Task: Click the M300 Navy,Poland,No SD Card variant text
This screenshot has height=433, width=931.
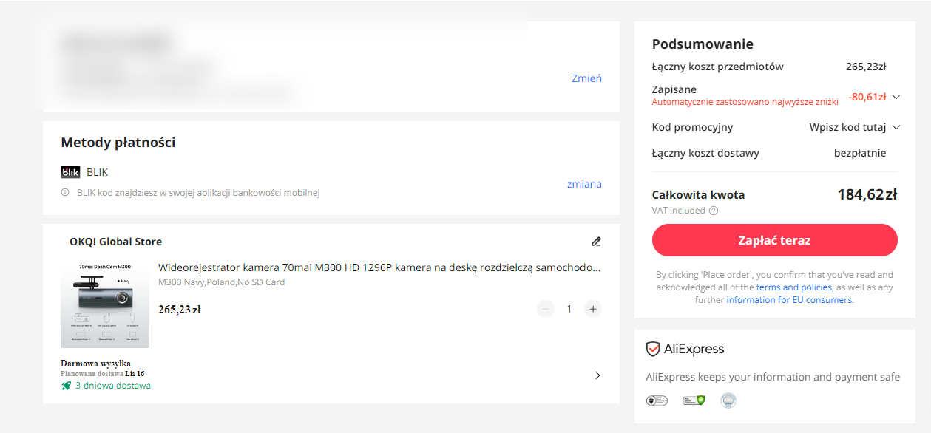Action: click(x=222, y=282)
